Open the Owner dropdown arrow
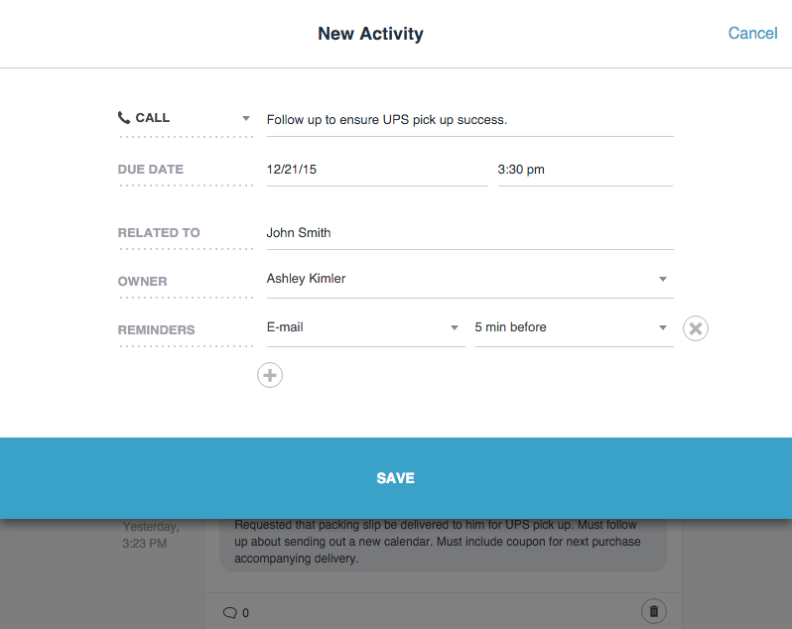This screenshot has width=792, height=629. [x=663, y=279]
